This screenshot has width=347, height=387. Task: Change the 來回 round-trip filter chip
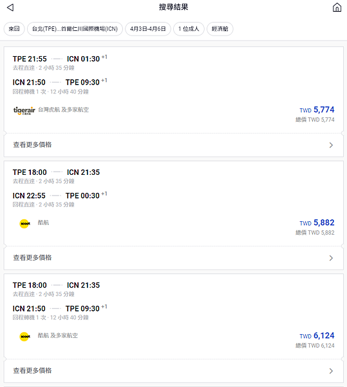pyautogui.click(x=14, y=29)
